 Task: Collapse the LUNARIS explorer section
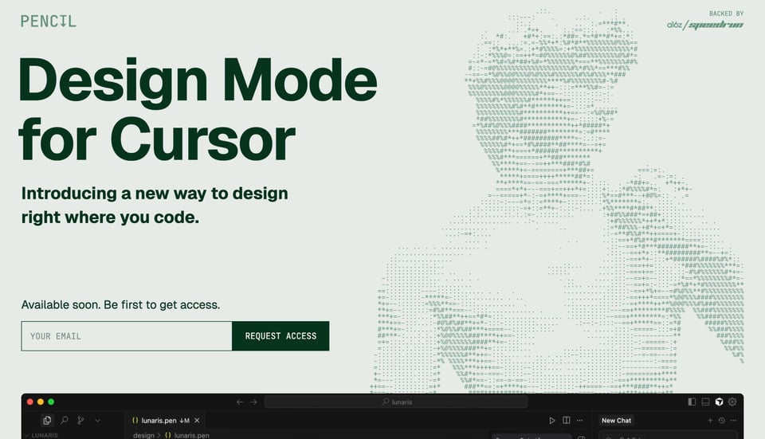pos(42,435)
